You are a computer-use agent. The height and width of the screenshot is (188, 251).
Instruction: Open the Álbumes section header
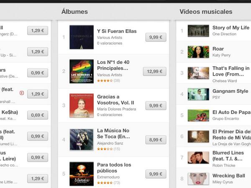74,12
